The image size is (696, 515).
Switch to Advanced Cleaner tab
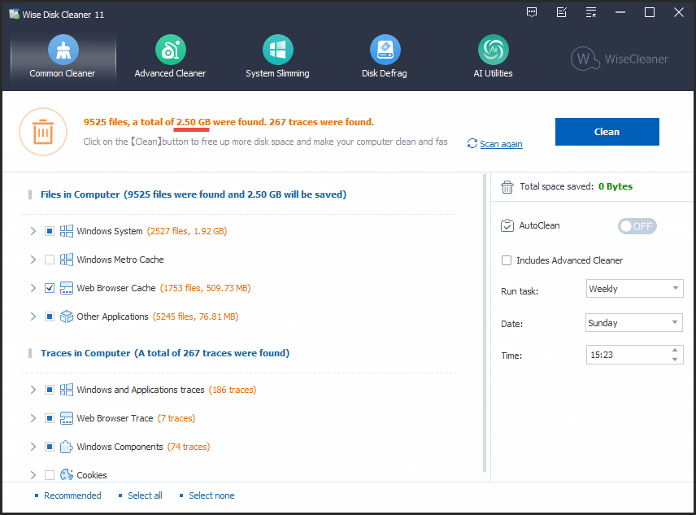[x=170, y=58]
